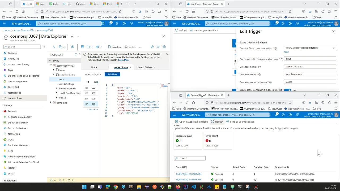The width and height of the screenshot is (340, 191).
Task: Click Open Full Screen icon in Data Explorer
Action: (158, 47)
